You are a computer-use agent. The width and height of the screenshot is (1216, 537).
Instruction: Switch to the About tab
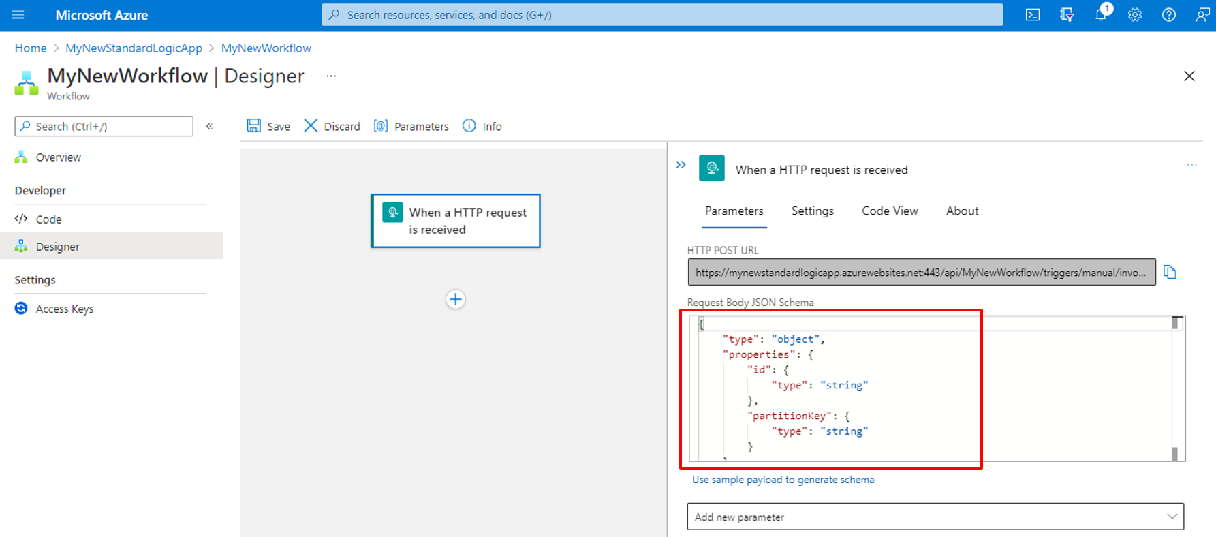[x=962, y=211]
